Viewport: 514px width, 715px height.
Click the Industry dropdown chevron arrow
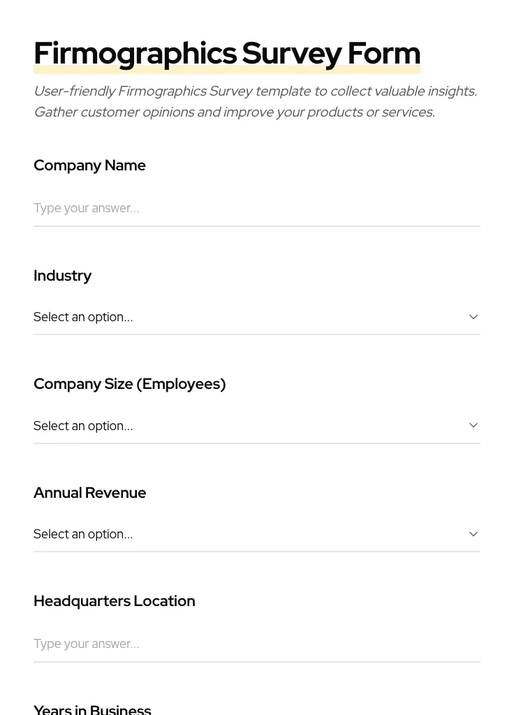point(473,317)
